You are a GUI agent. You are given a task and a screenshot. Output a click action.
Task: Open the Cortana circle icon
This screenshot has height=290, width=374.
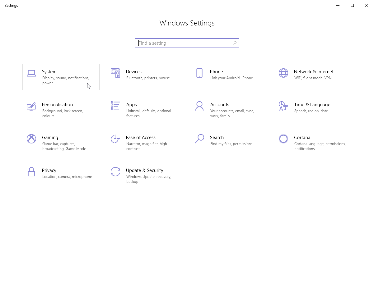[x=283, y=139]
